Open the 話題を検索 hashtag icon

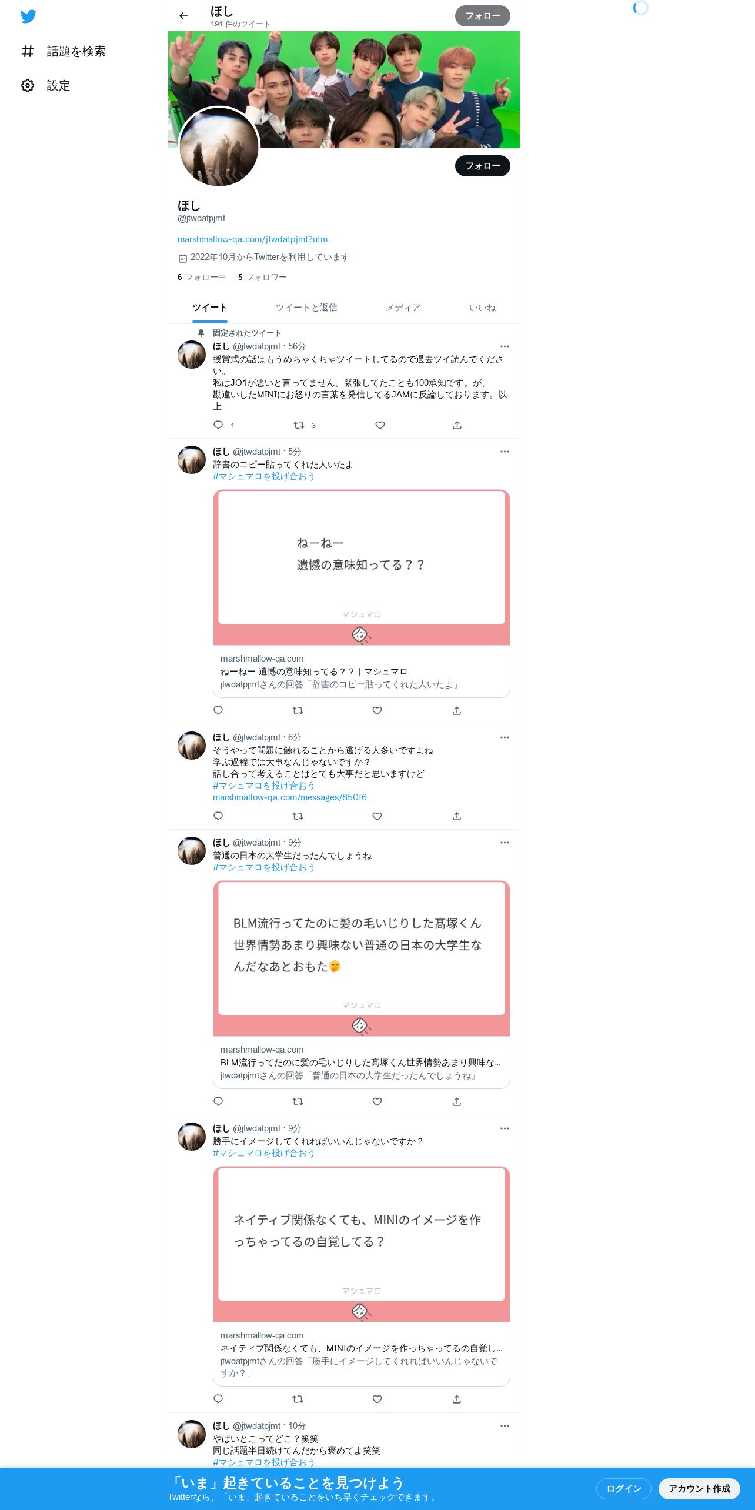tap(28, 52)
